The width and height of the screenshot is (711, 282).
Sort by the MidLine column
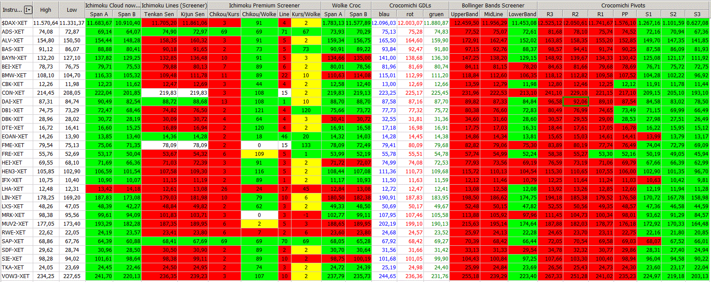tap(494, 14)
